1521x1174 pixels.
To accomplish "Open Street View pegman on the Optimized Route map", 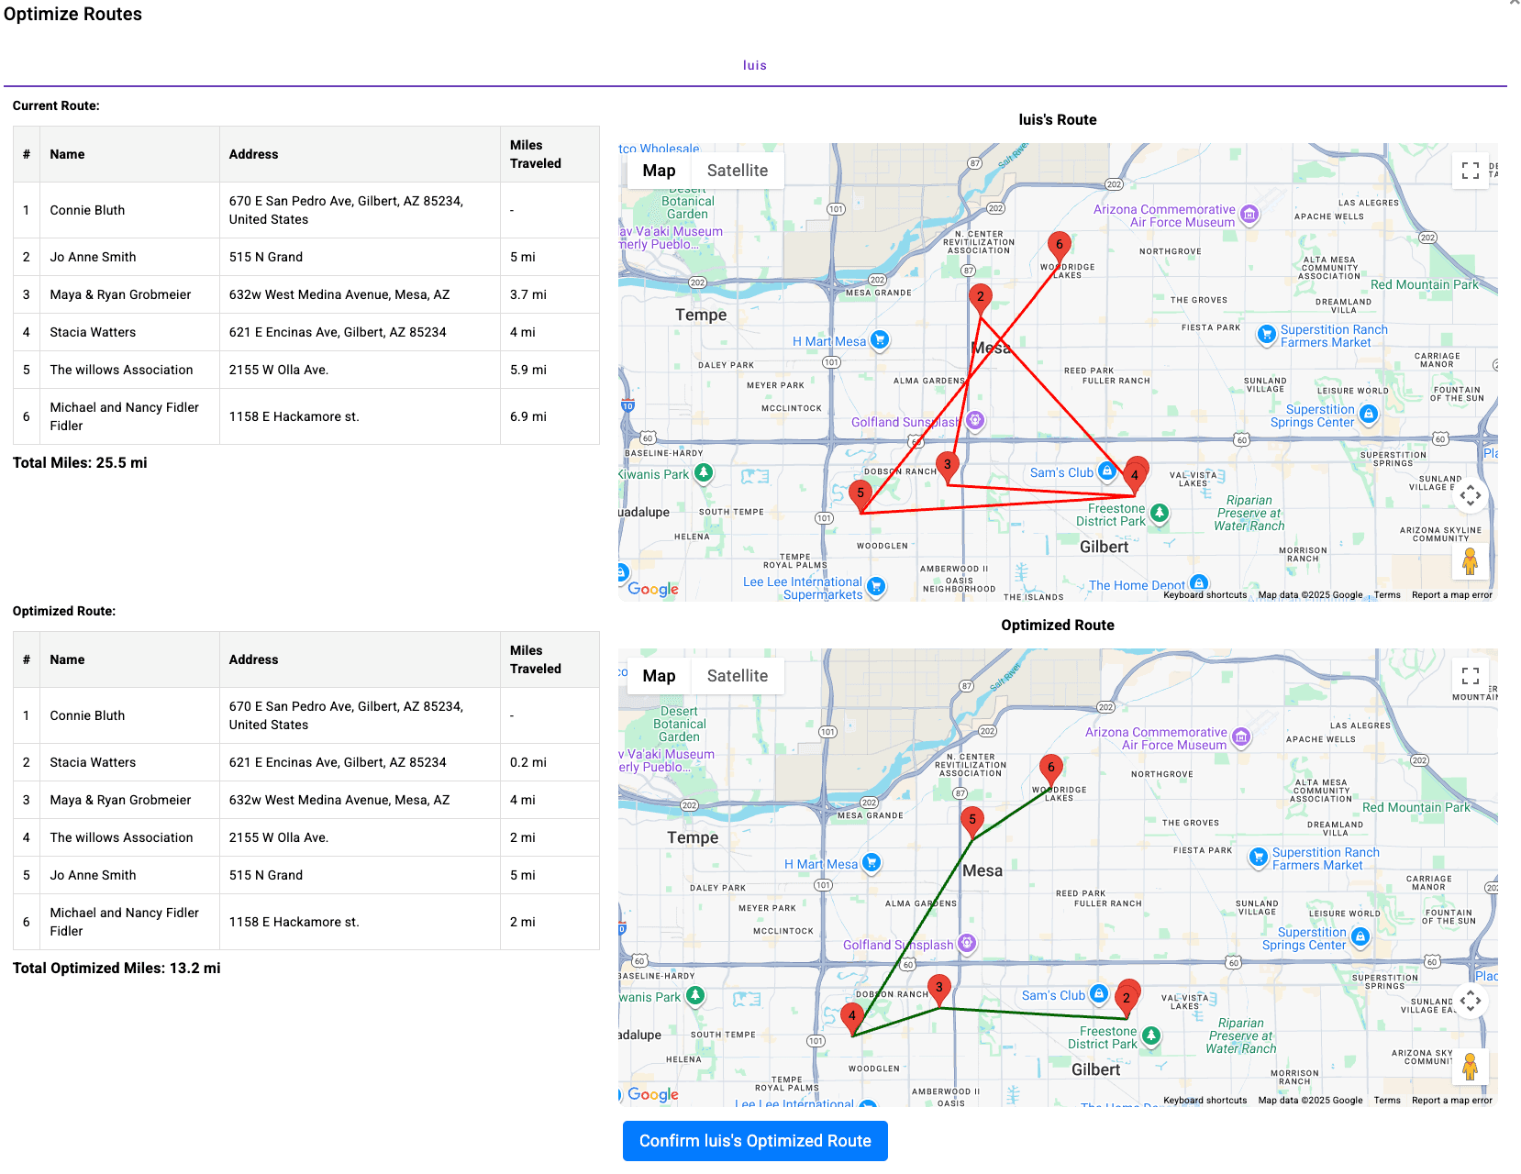I will [1471, 1066].
